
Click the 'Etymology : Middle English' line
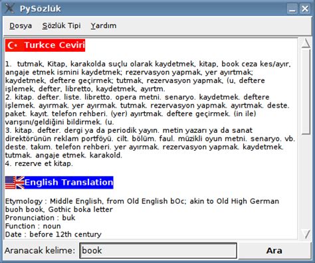(x=142, y=201)
